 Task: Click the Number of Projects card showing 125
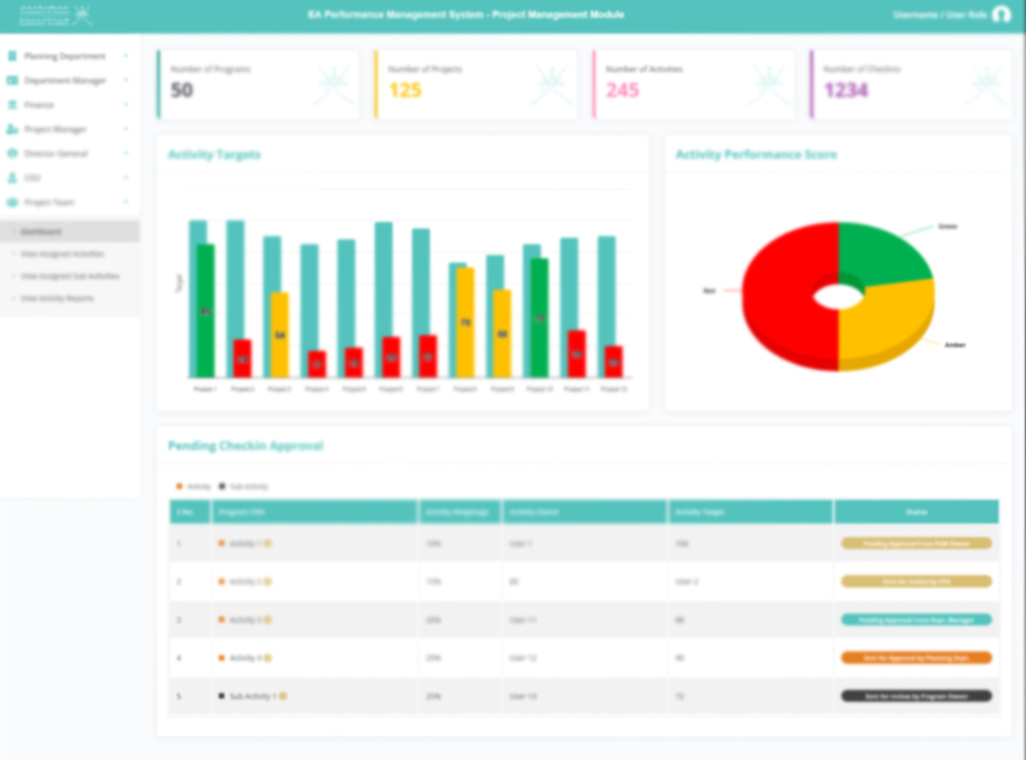point(476,85)
